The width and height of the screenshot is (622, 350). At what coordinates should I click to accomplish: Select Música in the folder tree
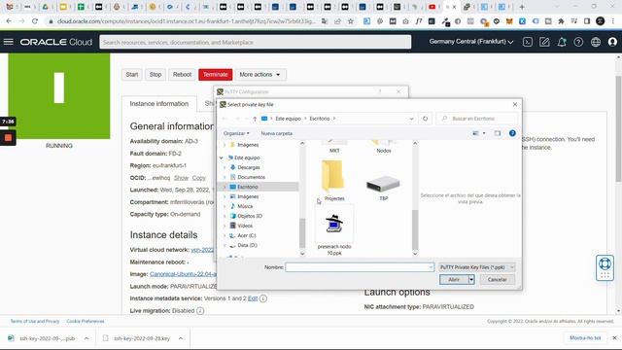pyautogui.click(x=245, y=206)
